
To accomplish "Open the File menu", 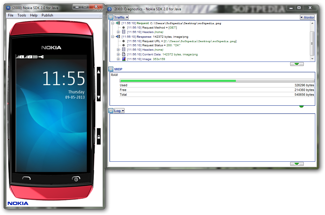I will (11, 15).
